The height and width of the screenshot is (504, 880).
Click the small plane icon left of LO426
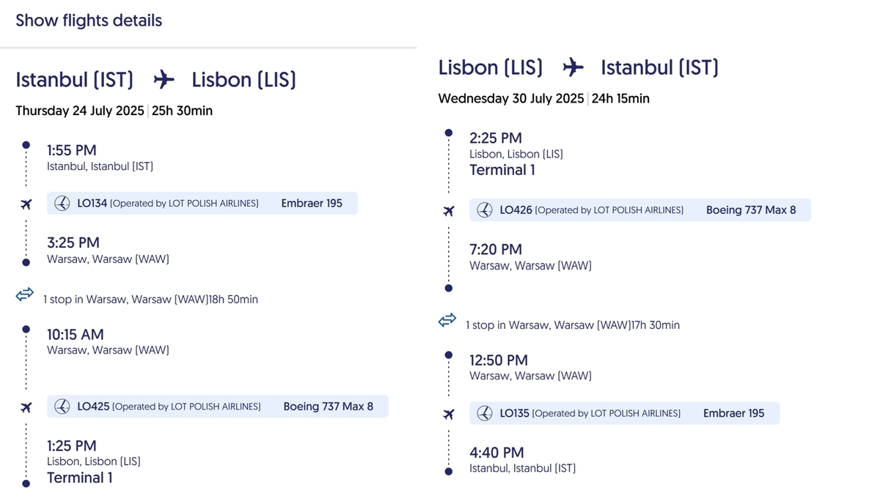point(449,211)
